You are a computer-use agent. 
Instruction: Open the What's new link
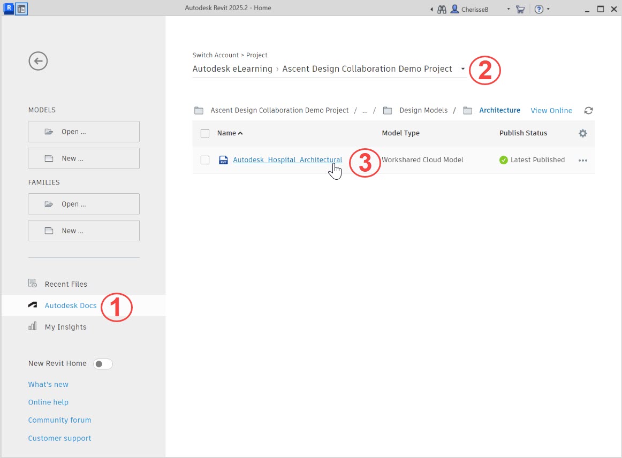point(48,384)
